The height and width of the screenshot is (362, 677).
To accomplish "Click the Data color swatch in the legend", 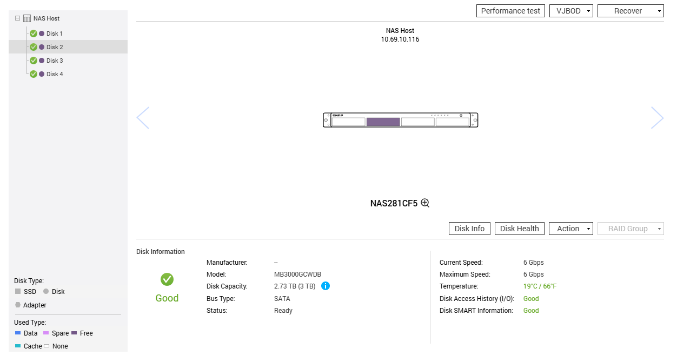I will 18,333.
